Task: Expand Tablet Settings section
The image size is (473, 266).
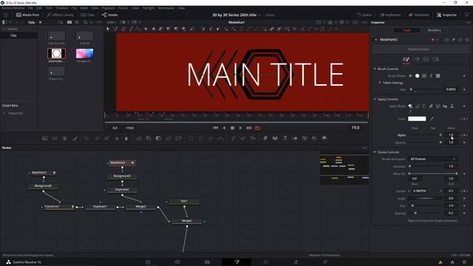Action: pos(380,82)
